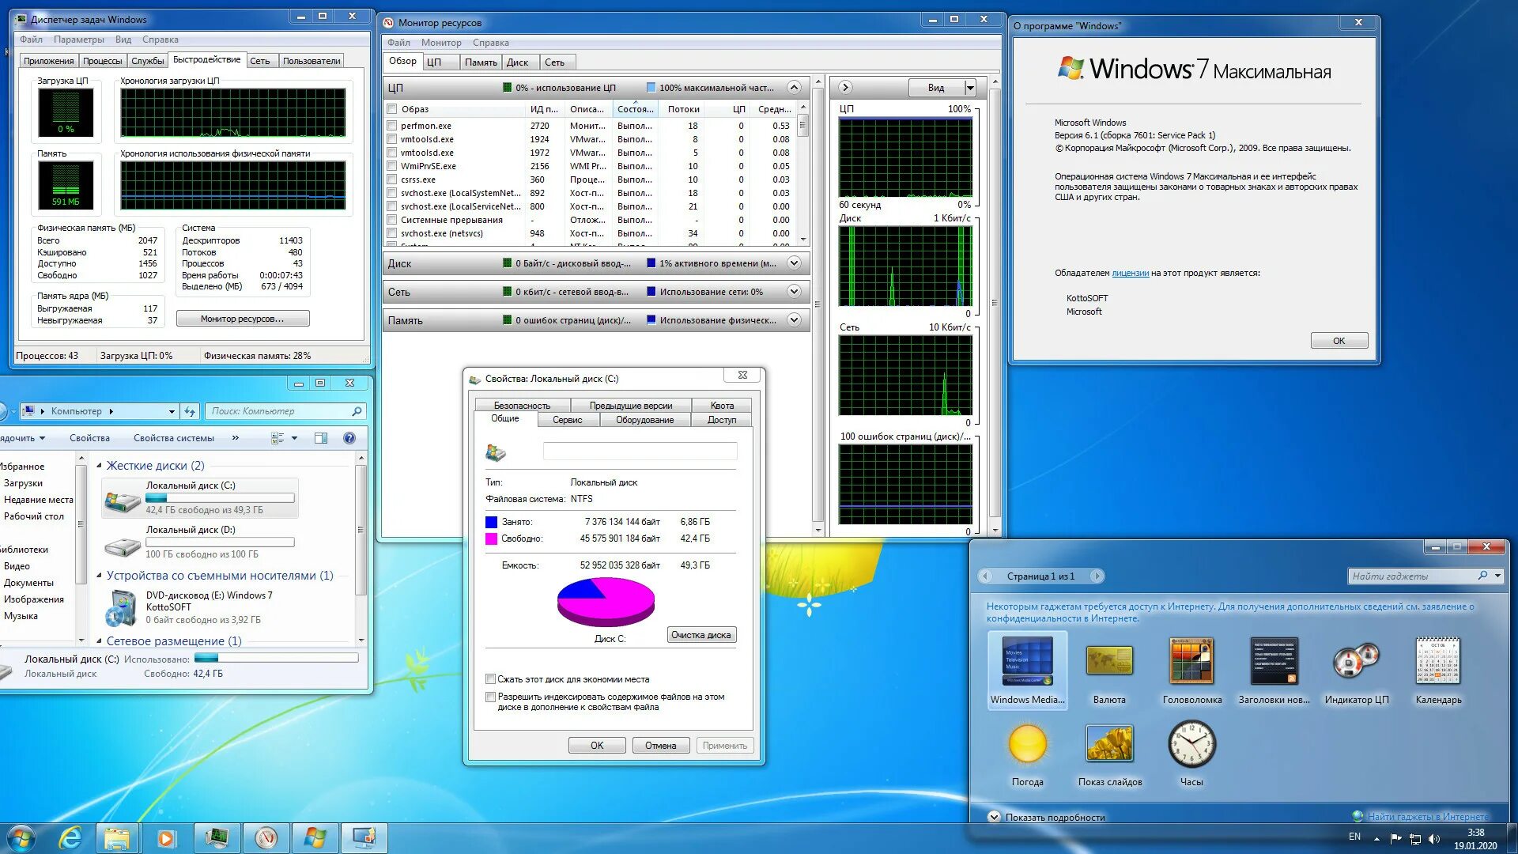Expand the Disk section in Resource Monitor
Viewport: 1518px width, 854px height.
click(794, 263)
